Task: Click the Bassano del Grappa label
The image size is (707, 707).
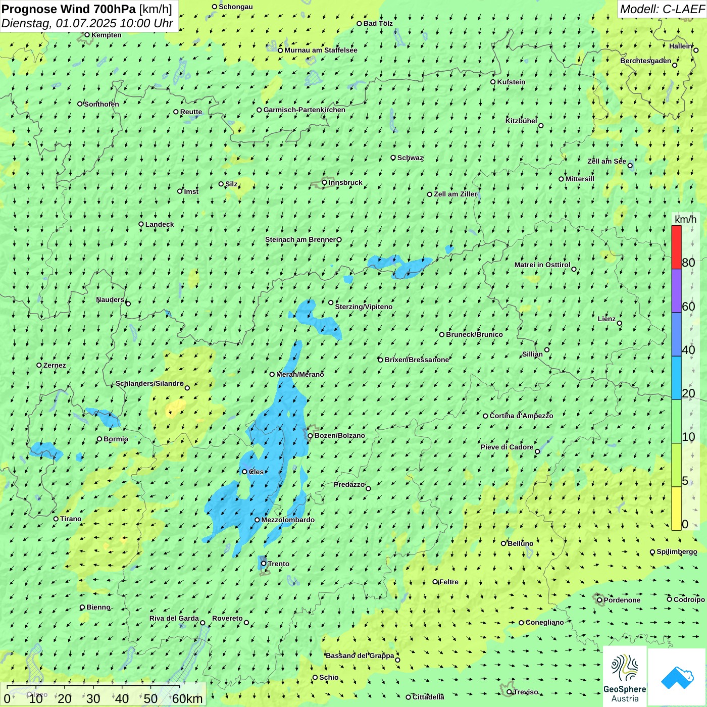Action: coord(360,655)
